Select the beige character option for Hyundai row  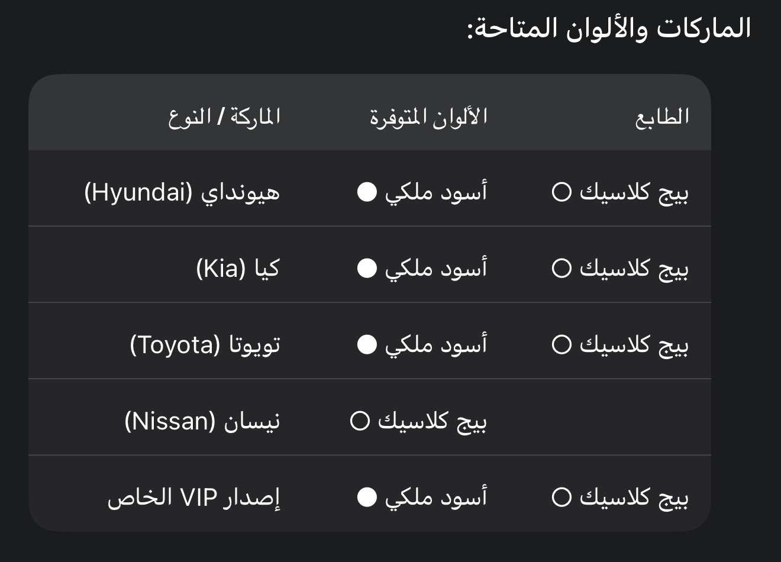[x=562, y=192]
